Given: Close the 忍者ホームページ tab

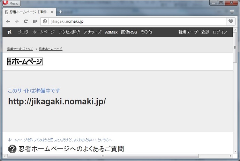Looking at the screenshot, I should tap(52, 12).
